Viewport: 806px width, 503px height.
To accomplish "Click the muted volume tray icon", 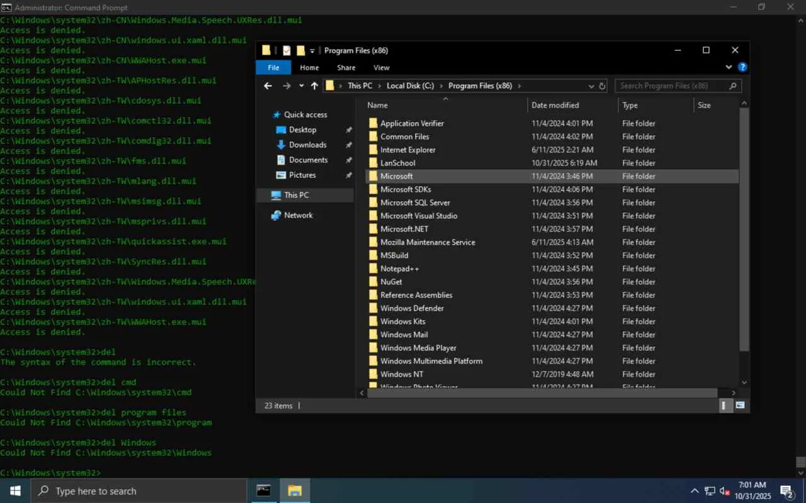I will click(725, 490).
